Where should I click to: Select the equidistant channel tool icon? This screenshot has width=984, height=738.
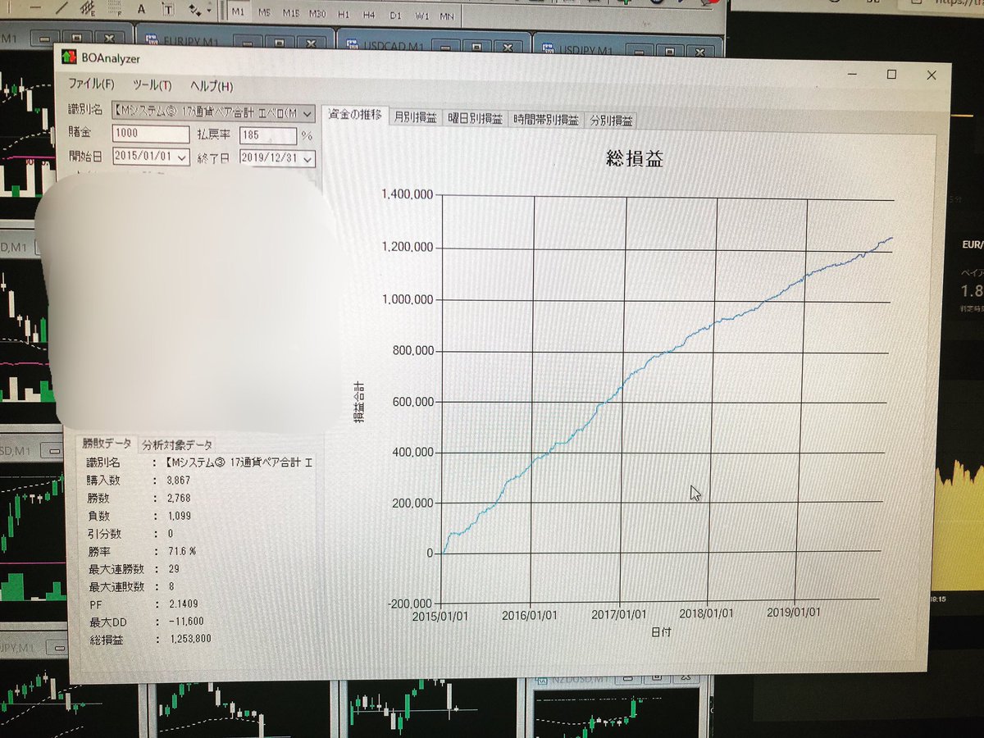pyautogui.click(x=88, y=9)
